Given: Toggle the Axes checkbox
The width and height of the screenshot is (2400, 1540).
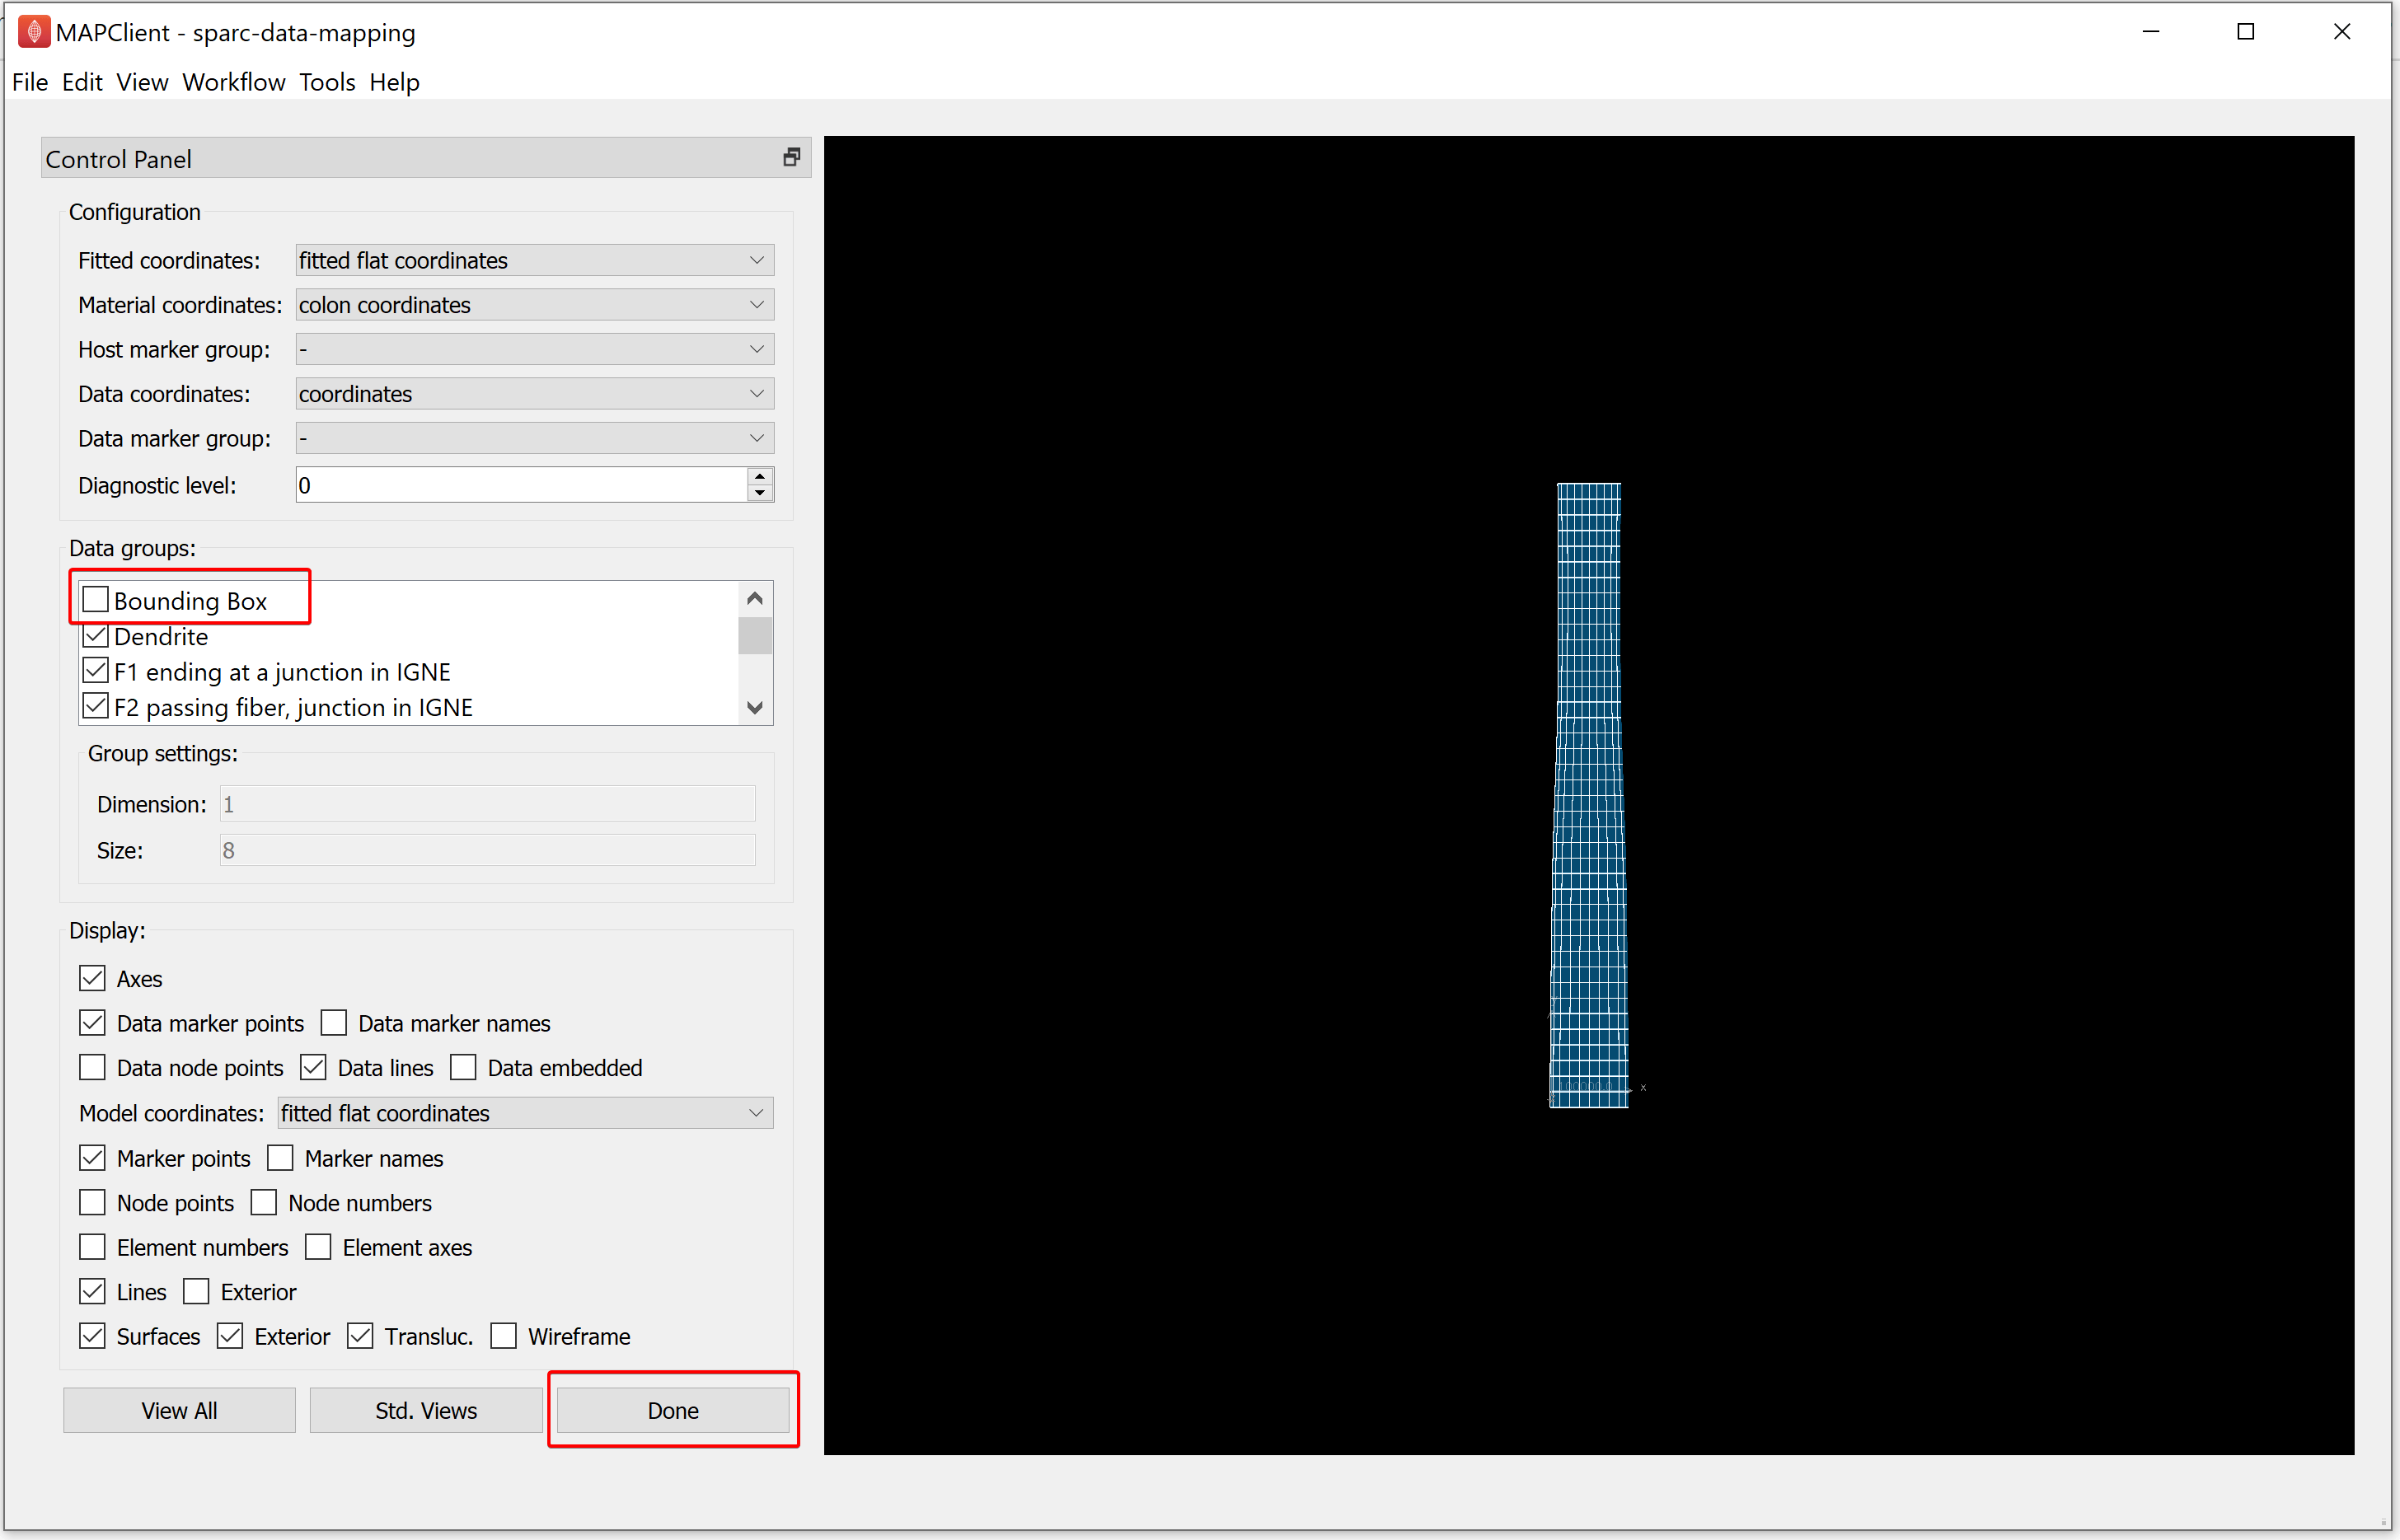Looking at the screenshot, I should pyautogui.click(x=92, y=978).
